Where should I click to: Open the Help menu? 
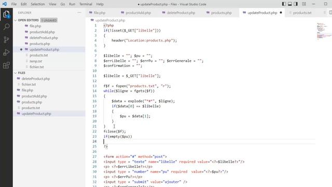[x=100, y=4]
